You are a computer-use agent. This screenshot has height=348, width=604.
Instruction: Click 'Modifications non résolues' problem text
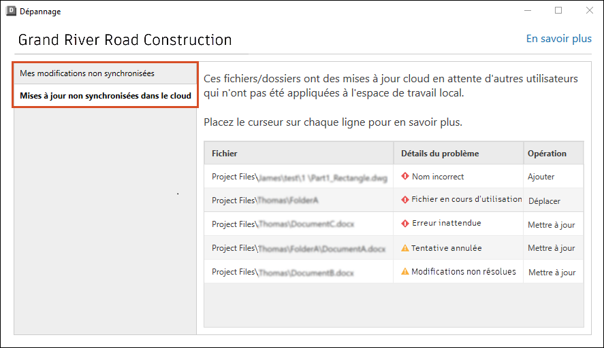(464, 271)
